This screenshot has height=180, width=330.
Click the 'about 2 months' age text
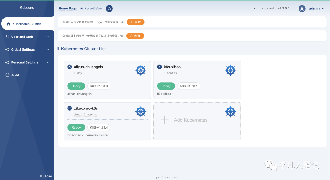pos(85,115)
